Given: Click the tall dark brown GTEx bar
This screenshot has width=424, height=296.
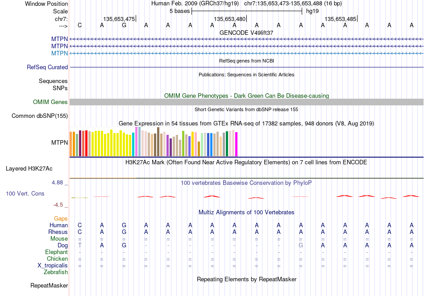Looking at the screenshot, I should click(158, 142).
